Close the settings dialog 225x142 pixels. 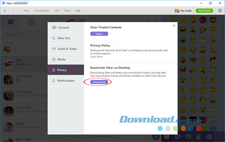point(174,26)
